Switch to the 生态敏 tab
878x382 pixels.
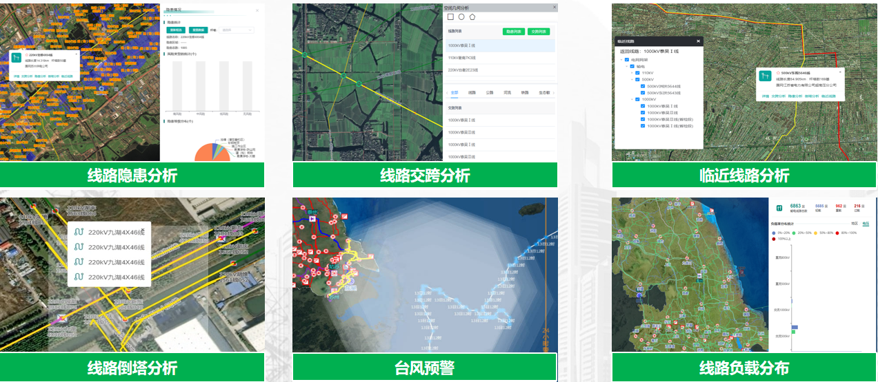544,92
